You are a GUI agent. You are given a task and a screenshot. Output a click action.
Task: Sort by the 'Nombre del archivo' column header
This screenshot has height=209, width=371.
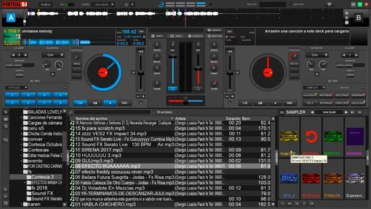tap(91, 118)
